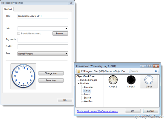Select Search in the folder tree

pos(87,98)
